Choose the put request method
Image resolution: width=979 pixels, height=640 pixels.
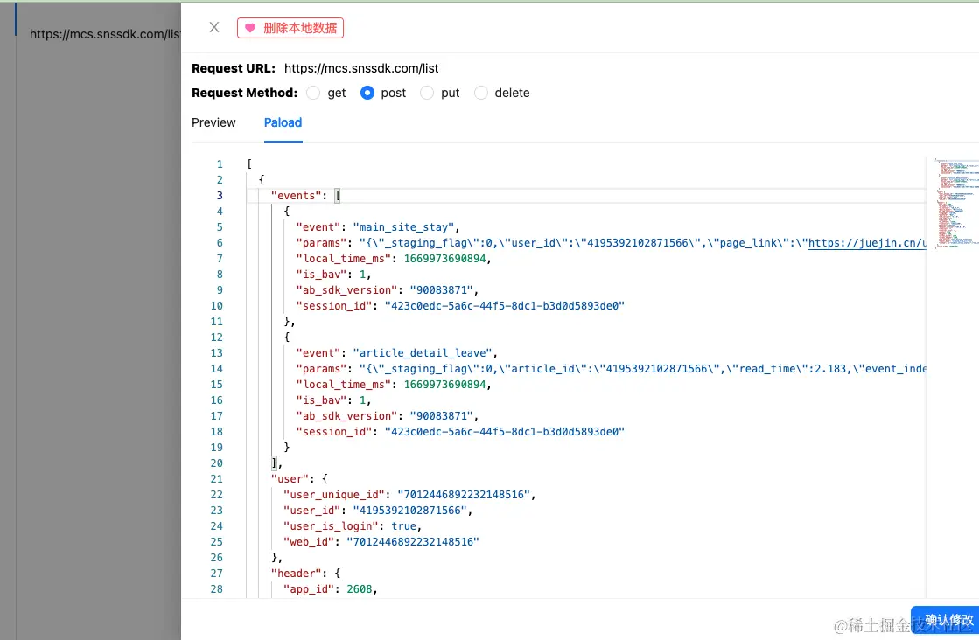pyautogui.click(x=427, y=93)
